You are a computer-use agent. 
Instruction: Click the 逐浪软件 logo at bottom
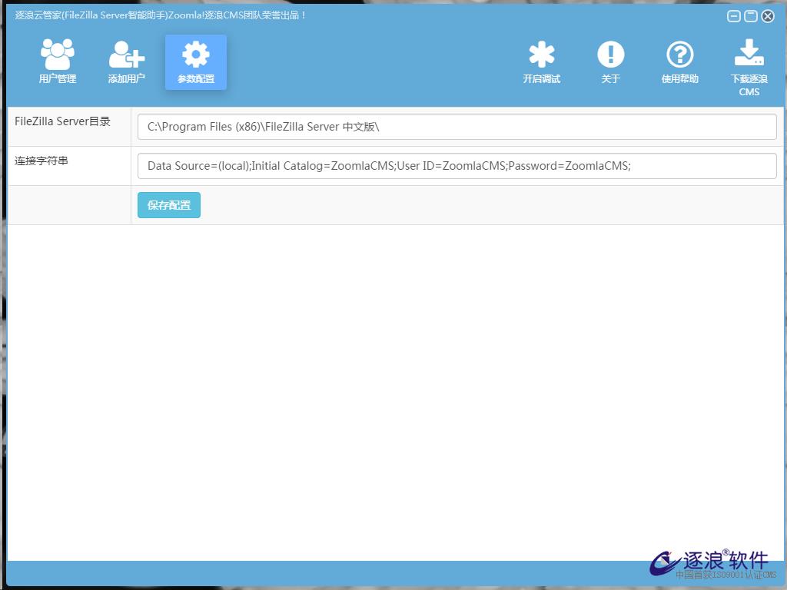712,565
